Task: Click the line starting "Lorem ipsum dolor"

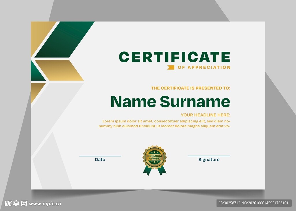Action: point(166,121)
